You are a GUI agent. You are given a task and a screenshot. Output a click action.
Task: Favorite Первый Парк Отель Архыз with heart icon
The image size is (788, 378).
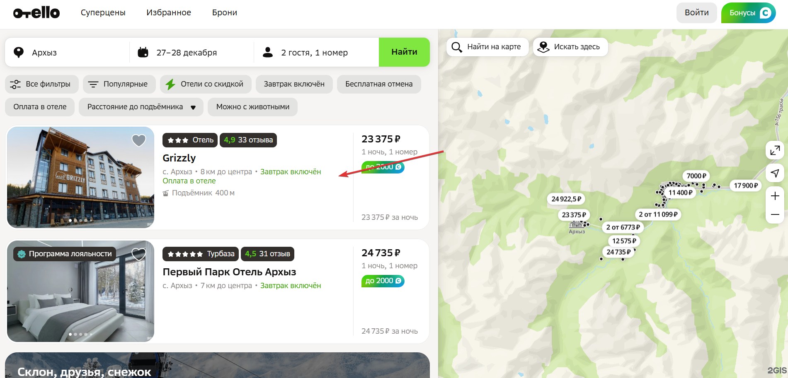(x=139, y=254)
